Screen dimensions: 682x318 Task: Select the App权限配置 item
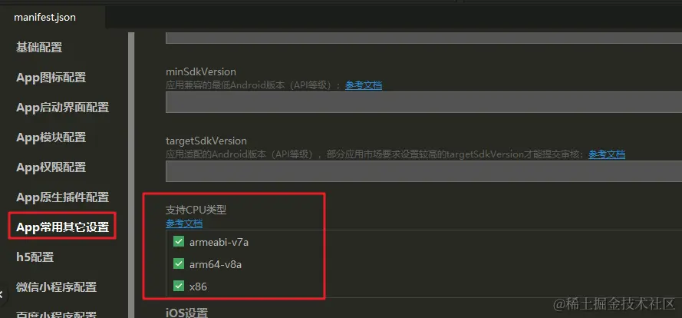[x=51, y=167]
